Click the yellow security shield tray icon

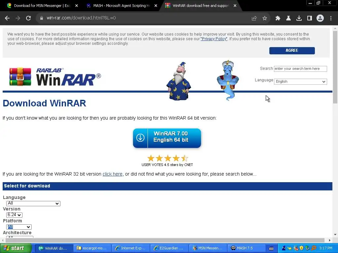[302, 248]
